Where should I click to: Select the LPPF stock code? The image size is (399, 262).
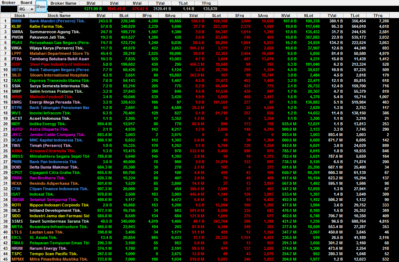pyautogui.click(x=17, y=53)
